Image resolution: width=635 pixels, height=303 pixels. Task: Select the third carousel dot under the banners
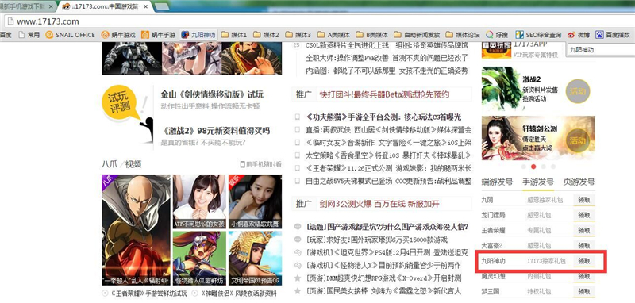point(544,167)
